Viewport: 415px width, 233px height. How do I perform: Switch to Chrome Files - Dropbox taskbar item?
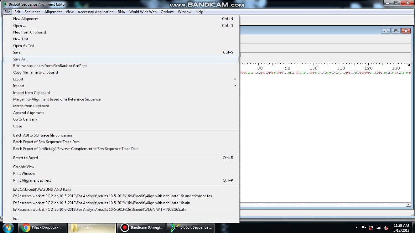(42, 227)
